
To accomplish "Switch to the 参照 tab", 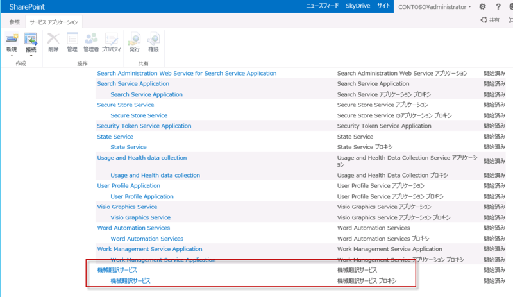I will tap(14, 22).
